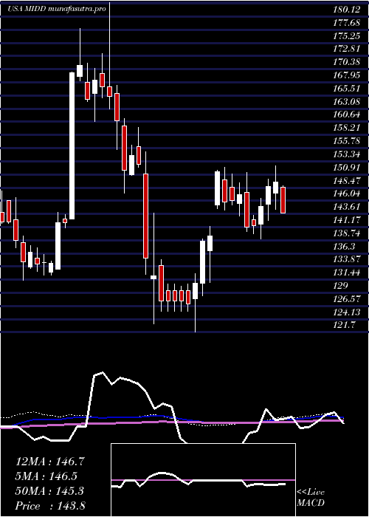Image resolution: width=369 pixels, height=517 pixels.
Task: Click inside the Live MACD inset chart
Action: pos(203,480)
